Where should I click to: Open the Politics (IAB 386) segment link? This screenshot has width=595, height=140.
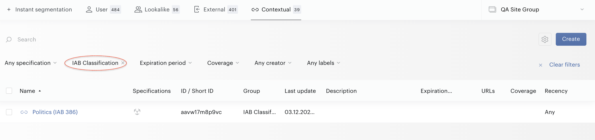pos(55,112)
